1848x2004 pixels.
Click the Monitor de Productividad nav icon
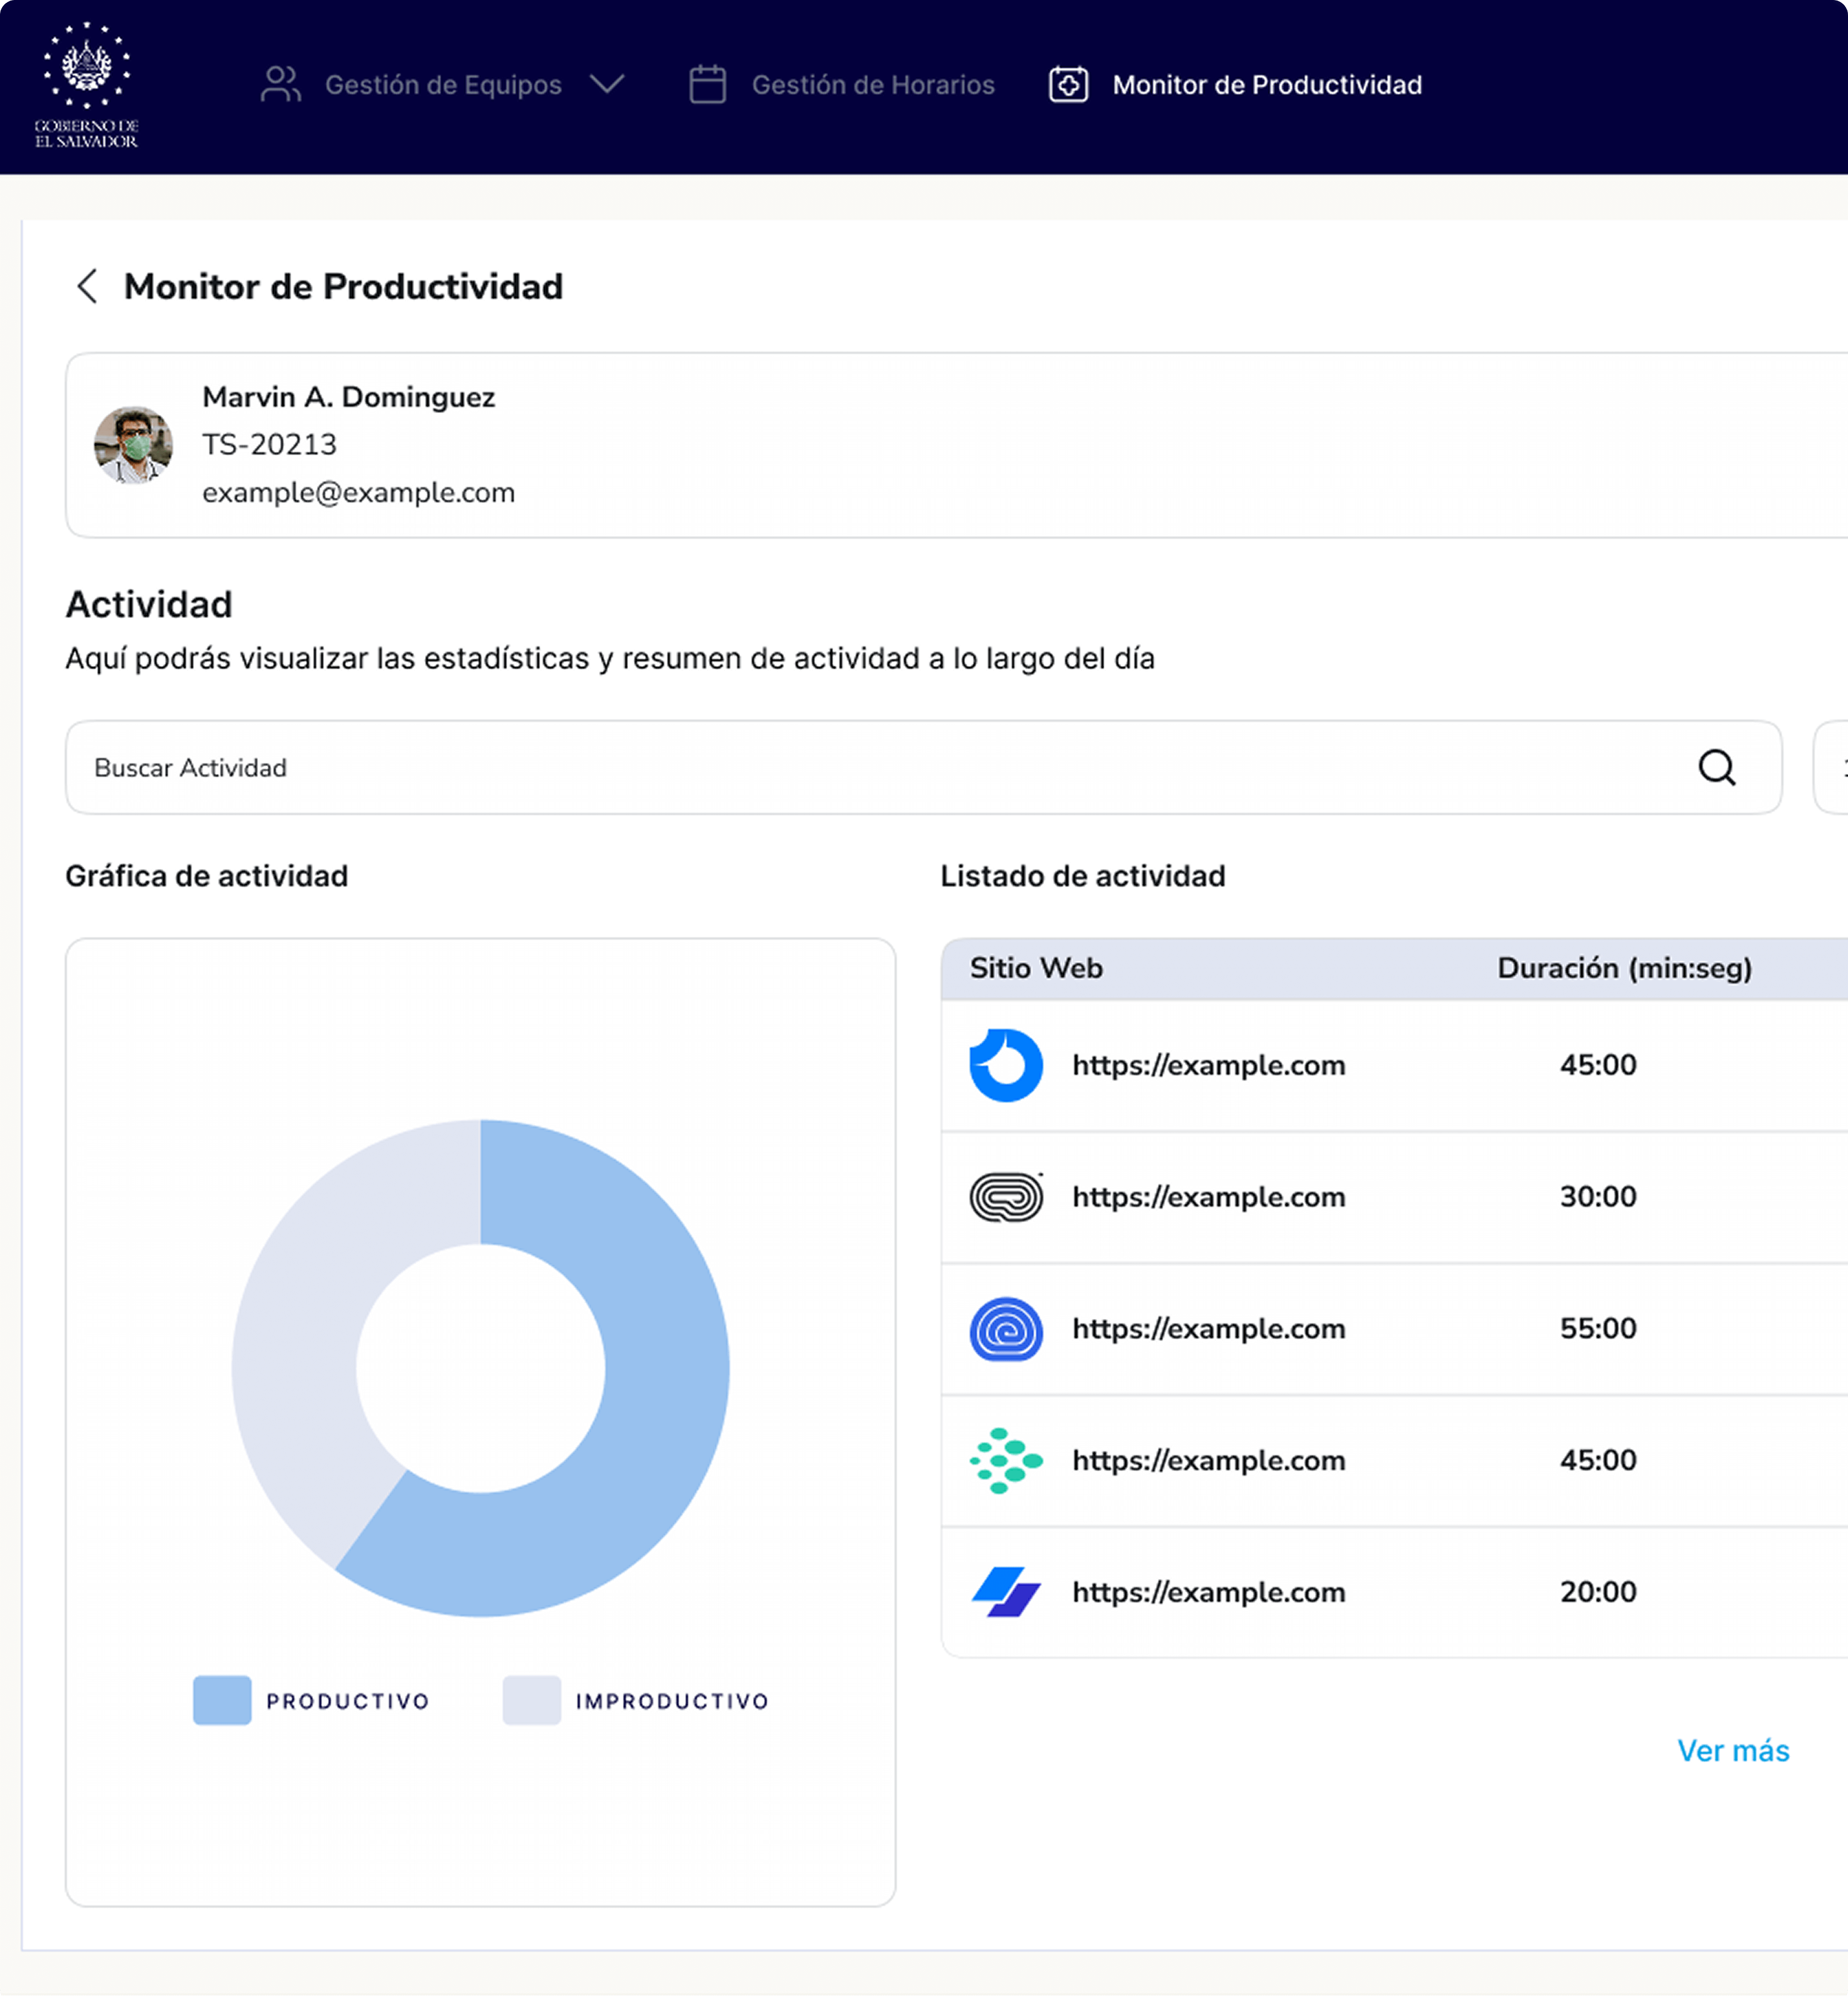coord(1067,85)
